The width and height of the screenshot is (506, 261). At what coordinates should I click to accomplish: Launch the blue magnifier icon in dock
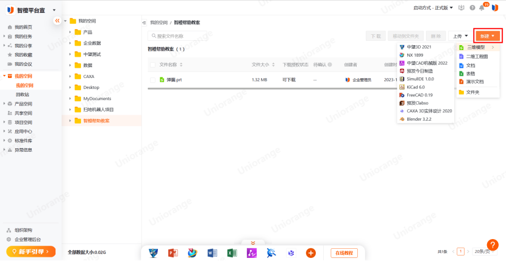pos(271,253)
